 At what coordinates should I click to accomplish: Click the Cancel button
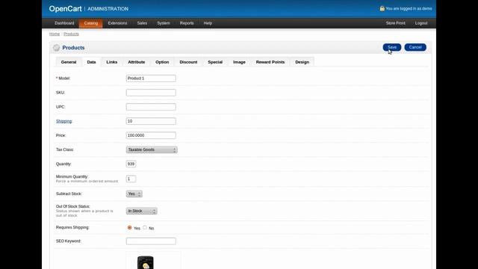[415, 47]
